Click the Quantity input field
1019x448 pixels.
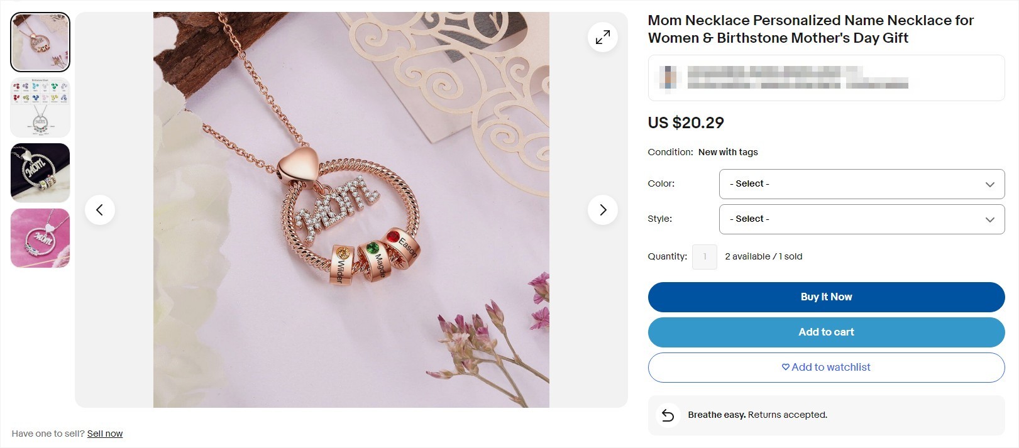pos(704,256)
